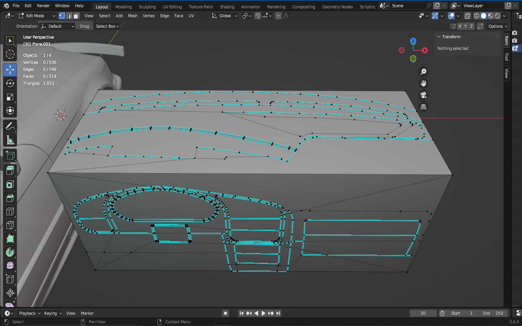Select the Measure ruler tool
This screenshot has height=326, width=522.
click(x=10, y=140)
